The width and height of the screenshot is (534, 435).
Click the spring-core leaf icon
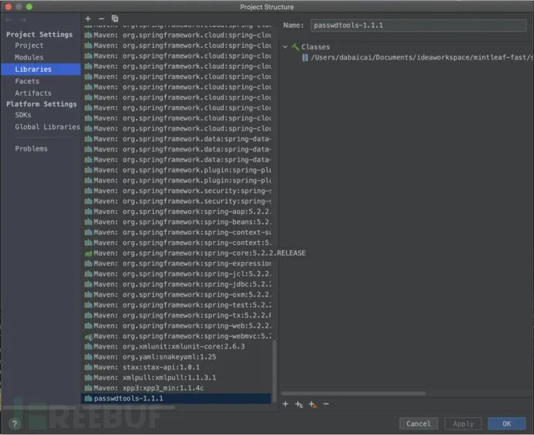point(88,253)
